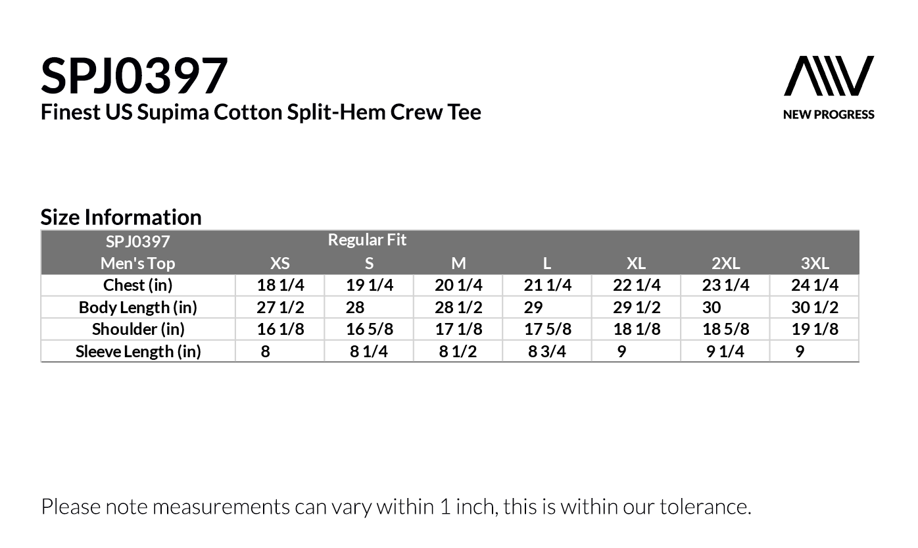
Task: Click the New Progress logo icon
Action: pyautogui.click(x=829, y=76)
